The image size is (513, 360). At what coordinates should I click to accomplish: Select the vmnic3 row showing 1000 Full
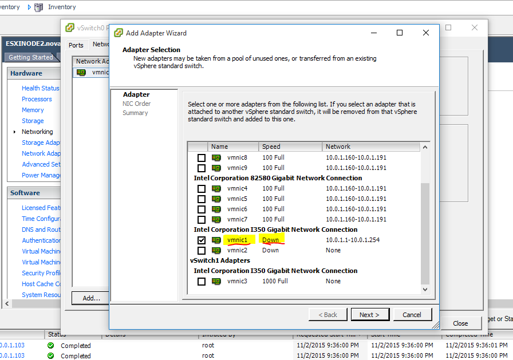pos(304,281)
